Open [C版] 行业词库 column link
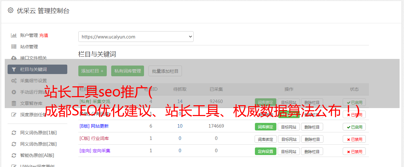The width and height of the screenshot is (404, 167). (x=94, y=138)
